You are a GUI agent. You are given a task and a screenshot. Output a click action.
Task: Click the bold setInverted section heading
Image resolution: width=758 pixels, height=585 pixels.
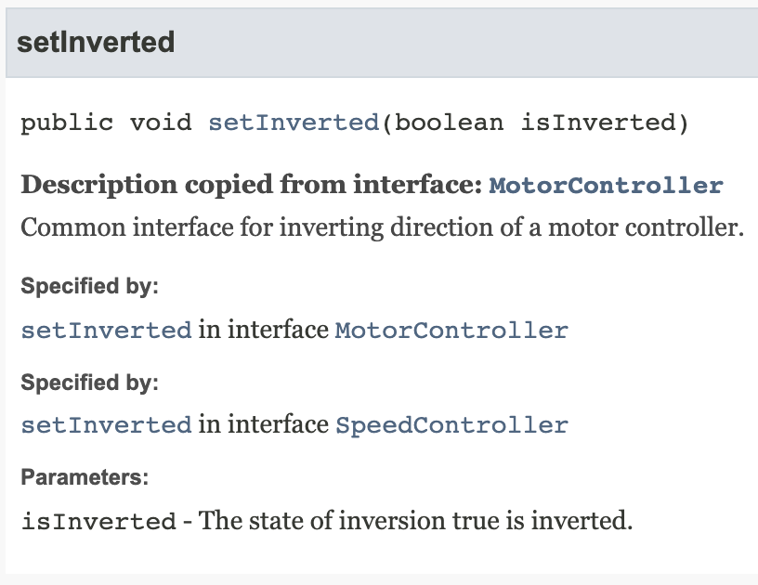tap(96, 42)
